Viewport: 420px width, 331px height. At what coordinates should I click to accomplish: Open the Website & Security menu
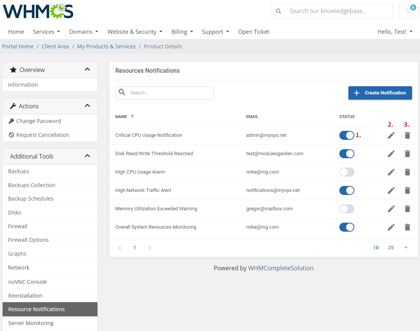(135, 32)
